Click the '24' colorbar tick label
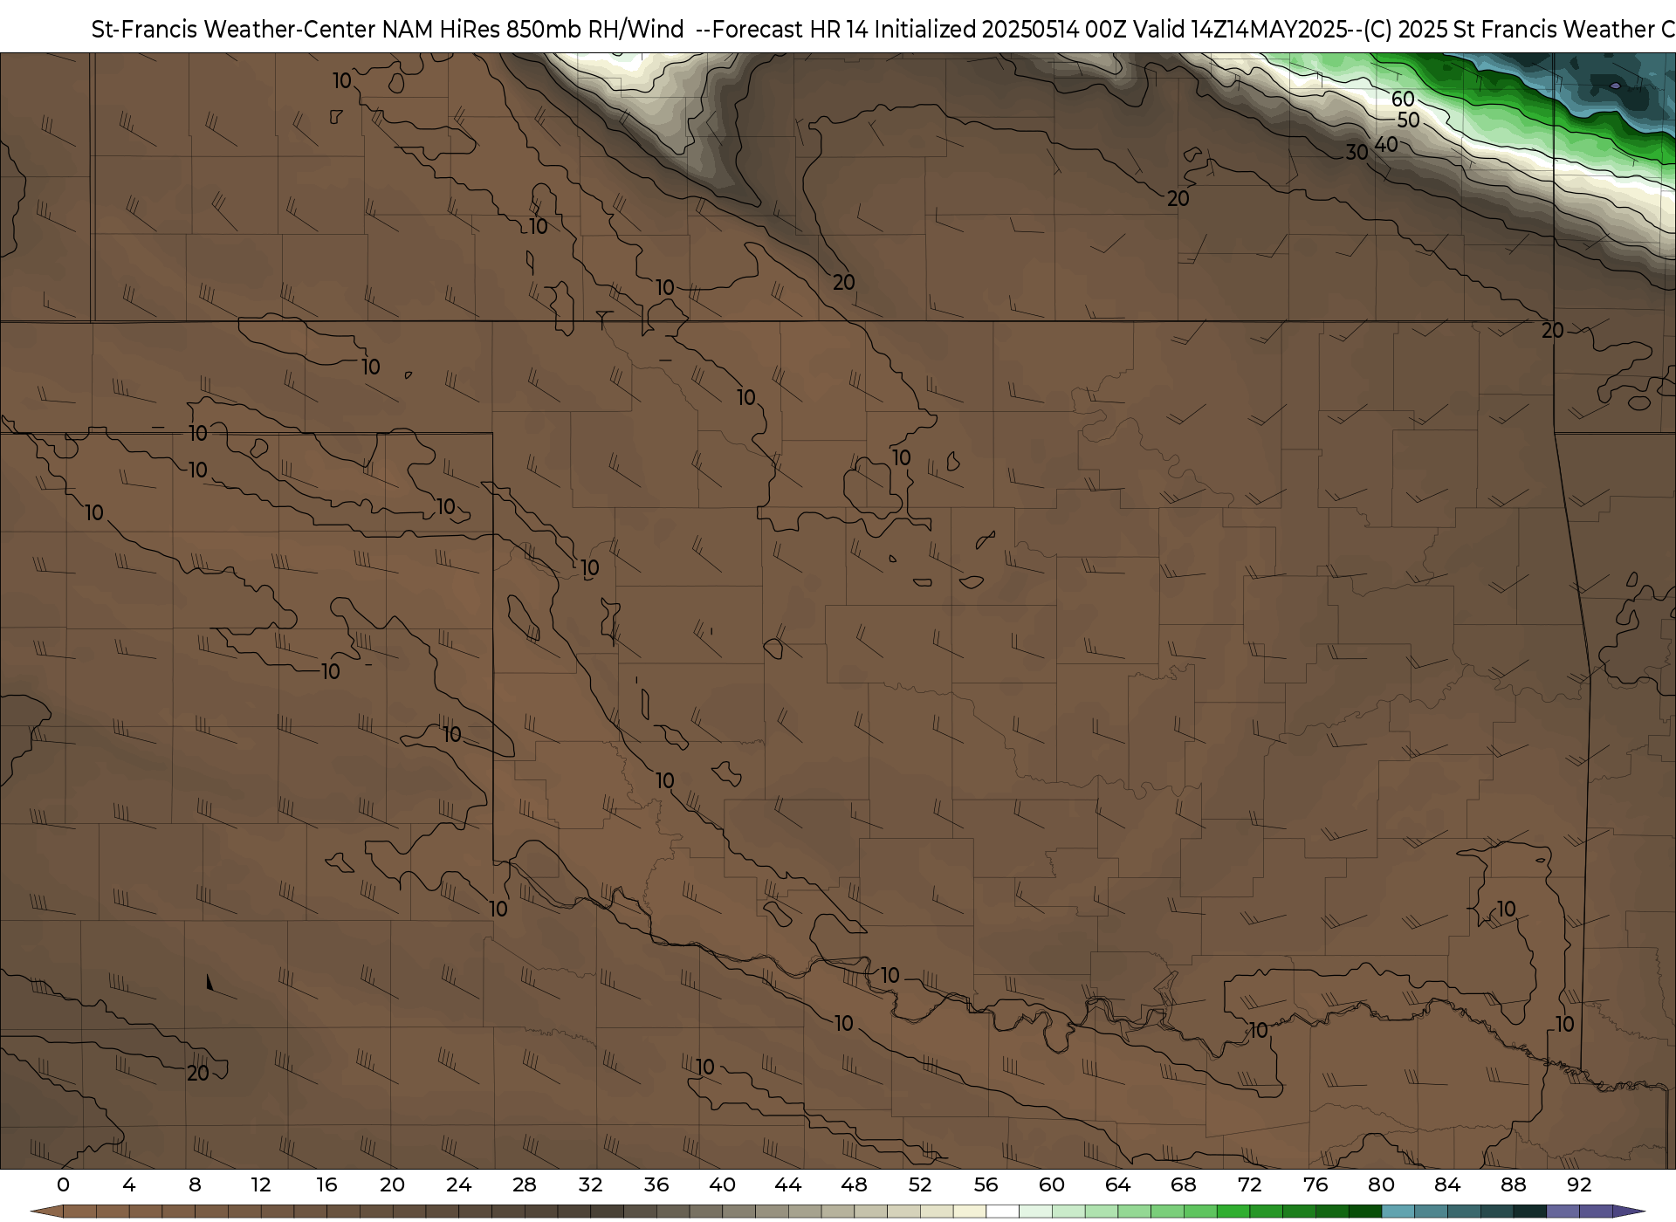The image size is (1676, 1222). [x=458, y=1184]
